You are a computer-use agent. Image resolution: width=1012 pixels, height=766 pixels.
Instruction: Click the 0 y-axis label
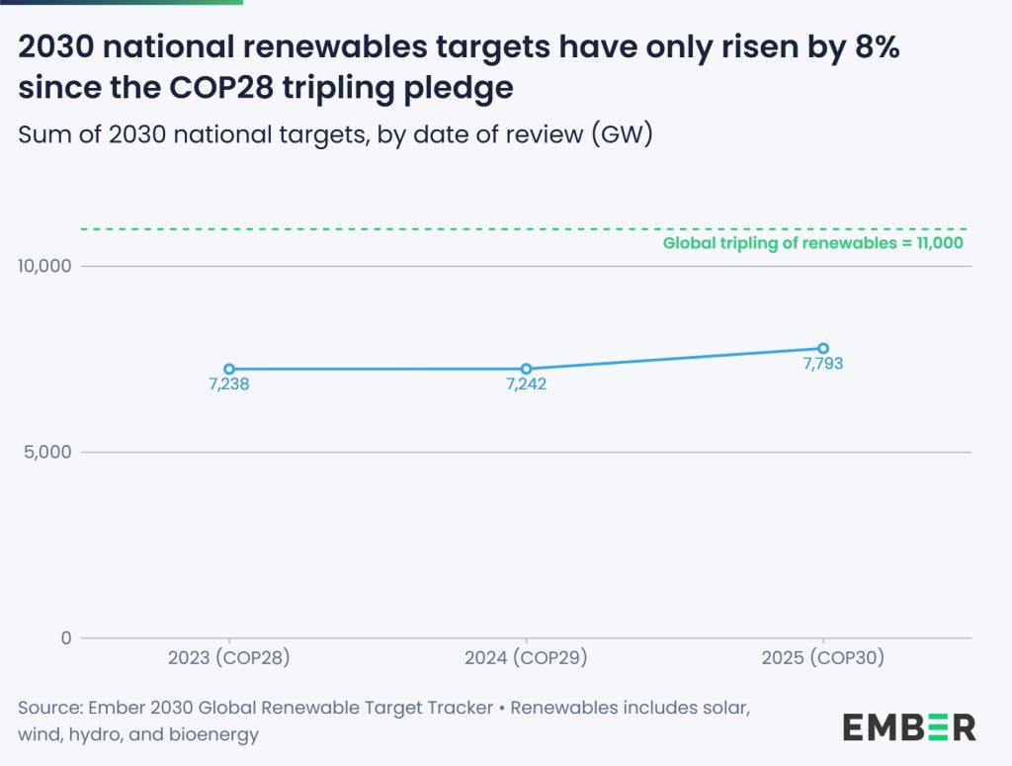[x=66, y=638]
